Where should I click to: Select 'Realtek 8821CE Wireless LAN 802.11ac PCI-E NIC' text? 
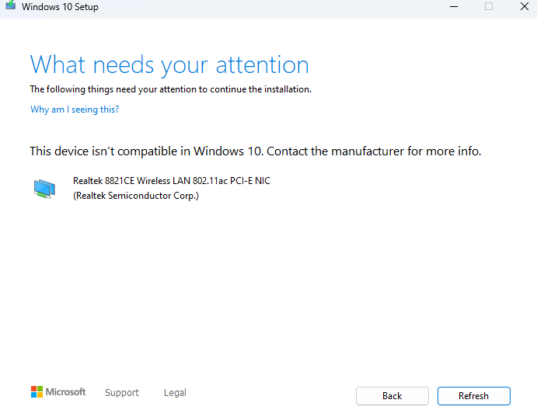click(172, 181)
